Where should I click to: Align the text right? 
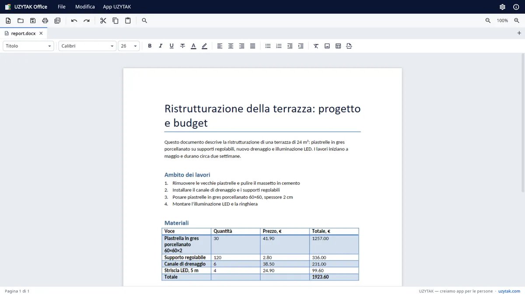pyautogui.click(x=241, y=46)
